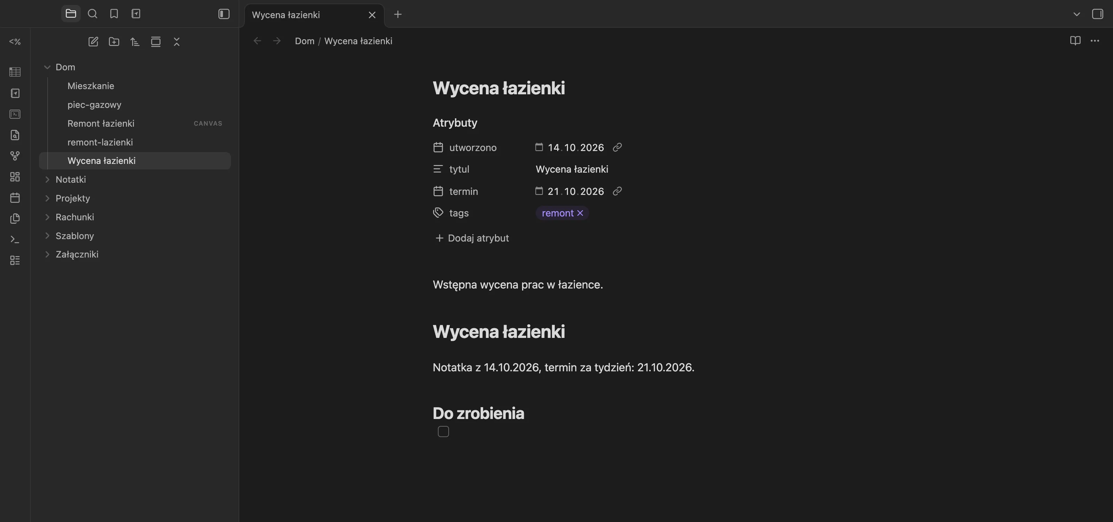The image size is (1113, 522).
Task: Click auto-reveal current file icon
Action: coord(156,41)
